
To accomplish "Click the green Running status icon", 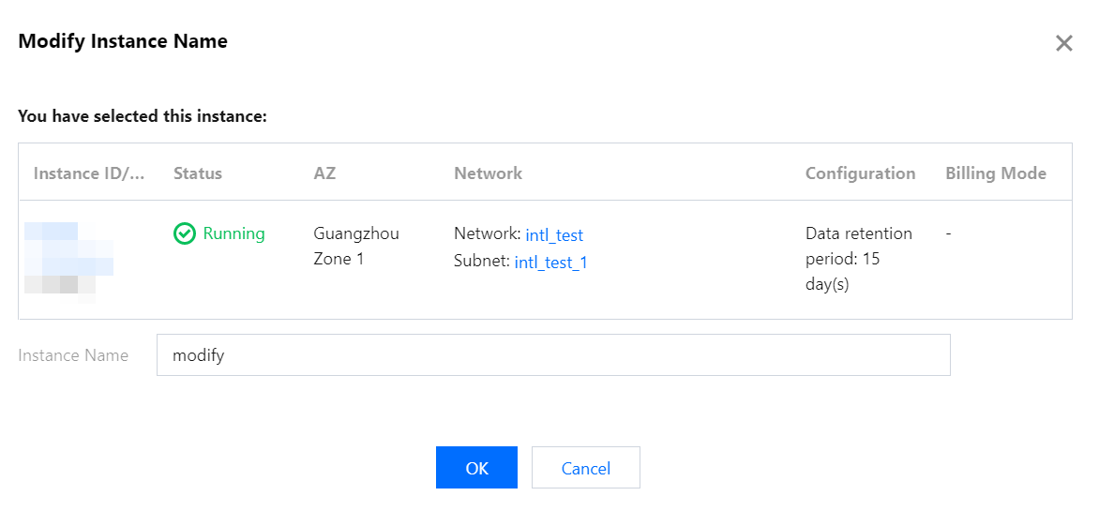I will coord(185,234).
